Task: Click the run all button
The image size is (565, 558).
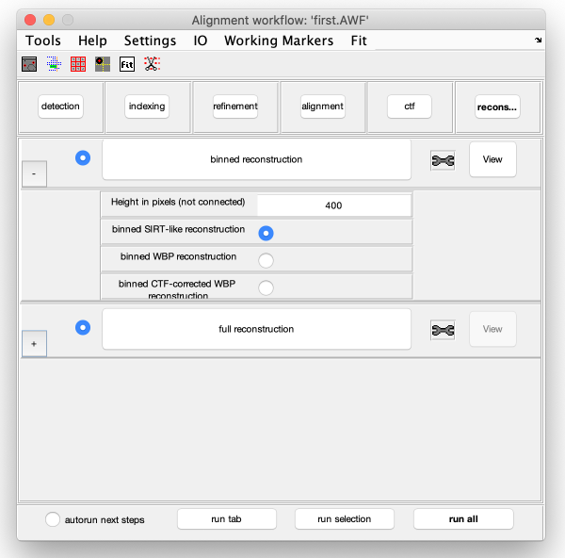Action: coord(463,519)
